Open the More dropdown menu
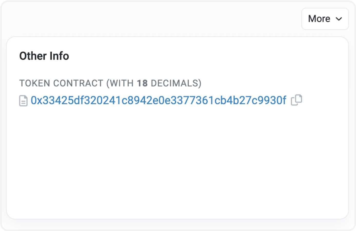The width and height of the screenshot is (356, 231). tap(325, 19)
